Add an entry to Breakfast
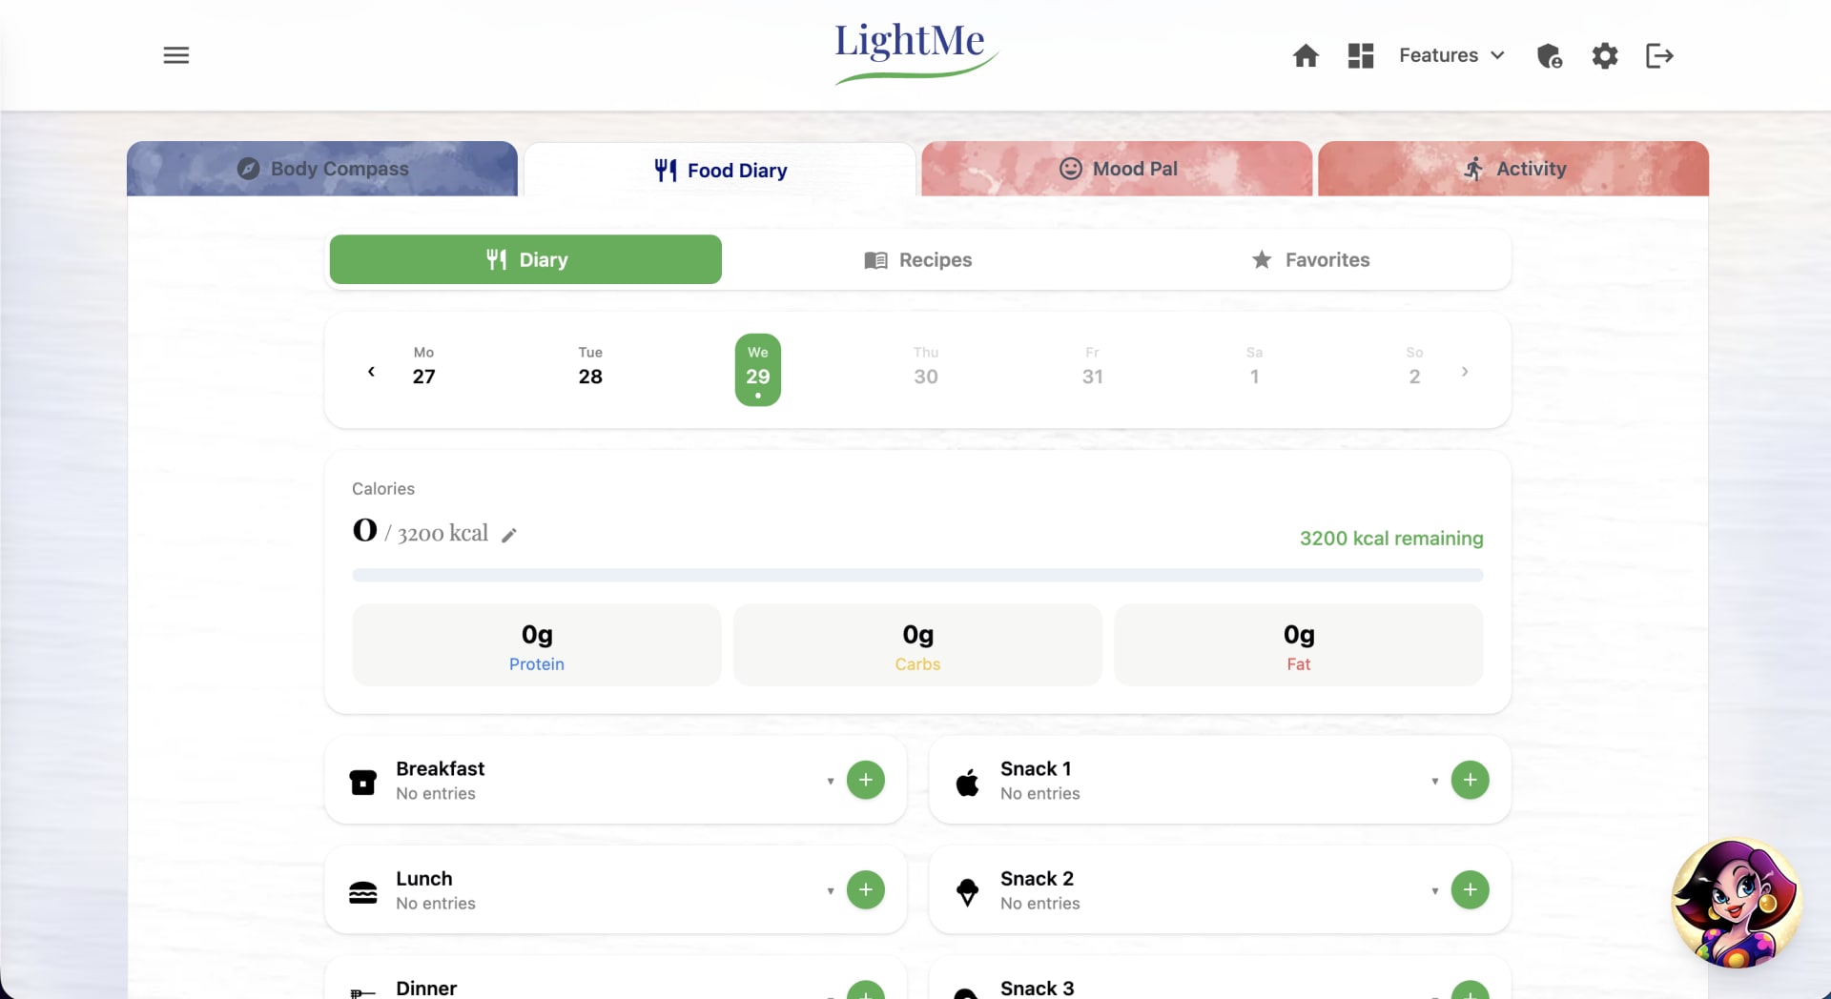The height and width of the screenshot is (999, 1831). tap(866, 780)
